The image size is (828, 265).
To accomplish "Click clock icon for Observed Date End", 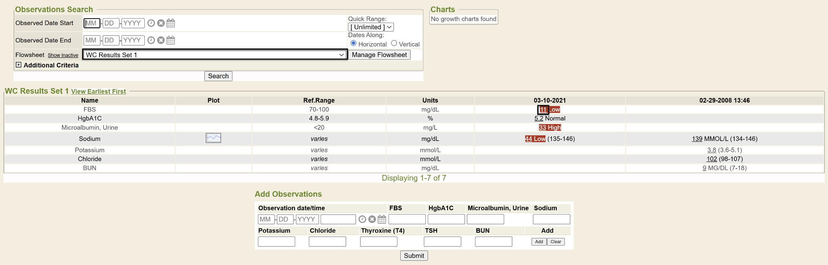I will click(151, 40).
